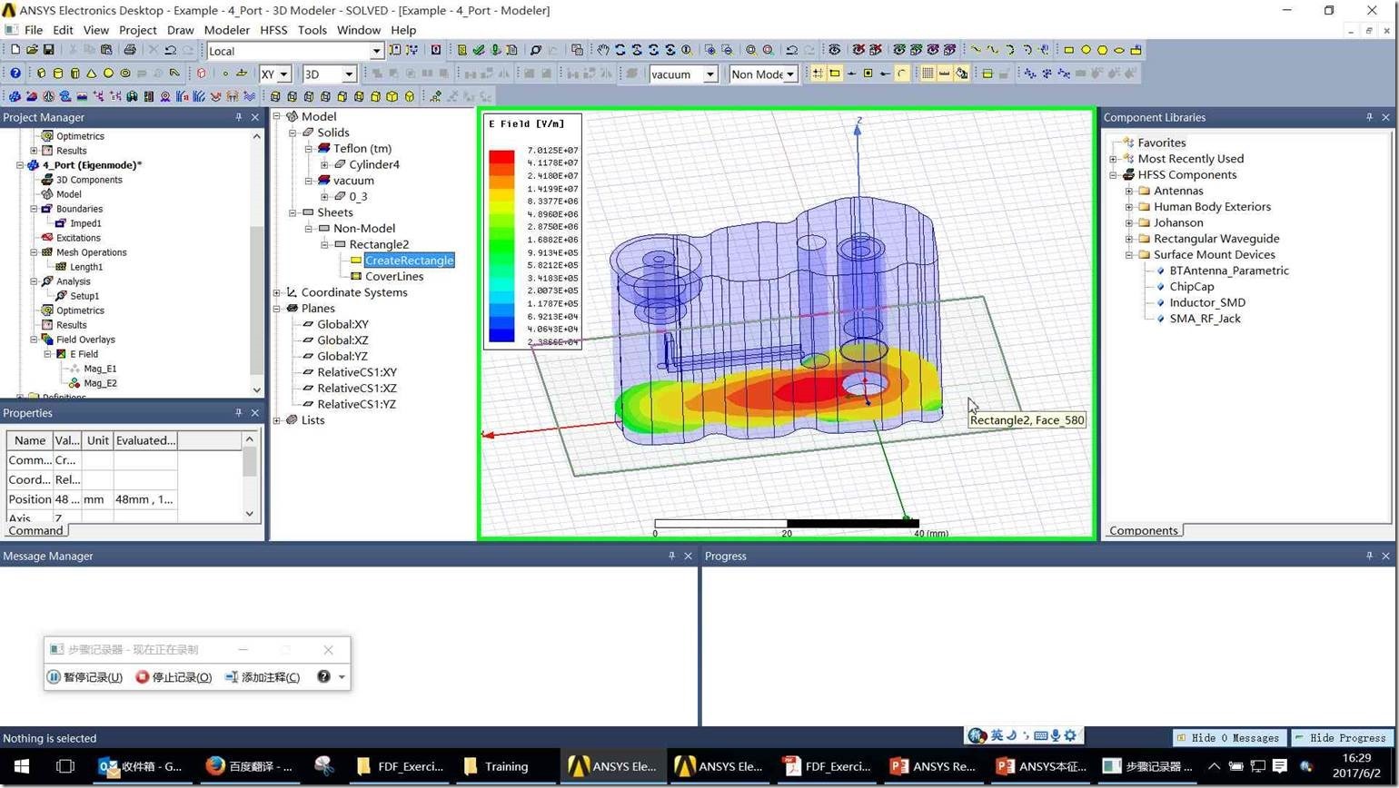Toggle the snap to face center button

[x=868, y=74]
